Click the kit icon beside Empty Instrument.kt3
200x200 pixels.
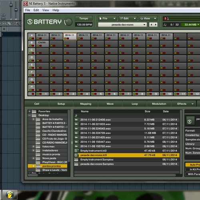[76, 151]
